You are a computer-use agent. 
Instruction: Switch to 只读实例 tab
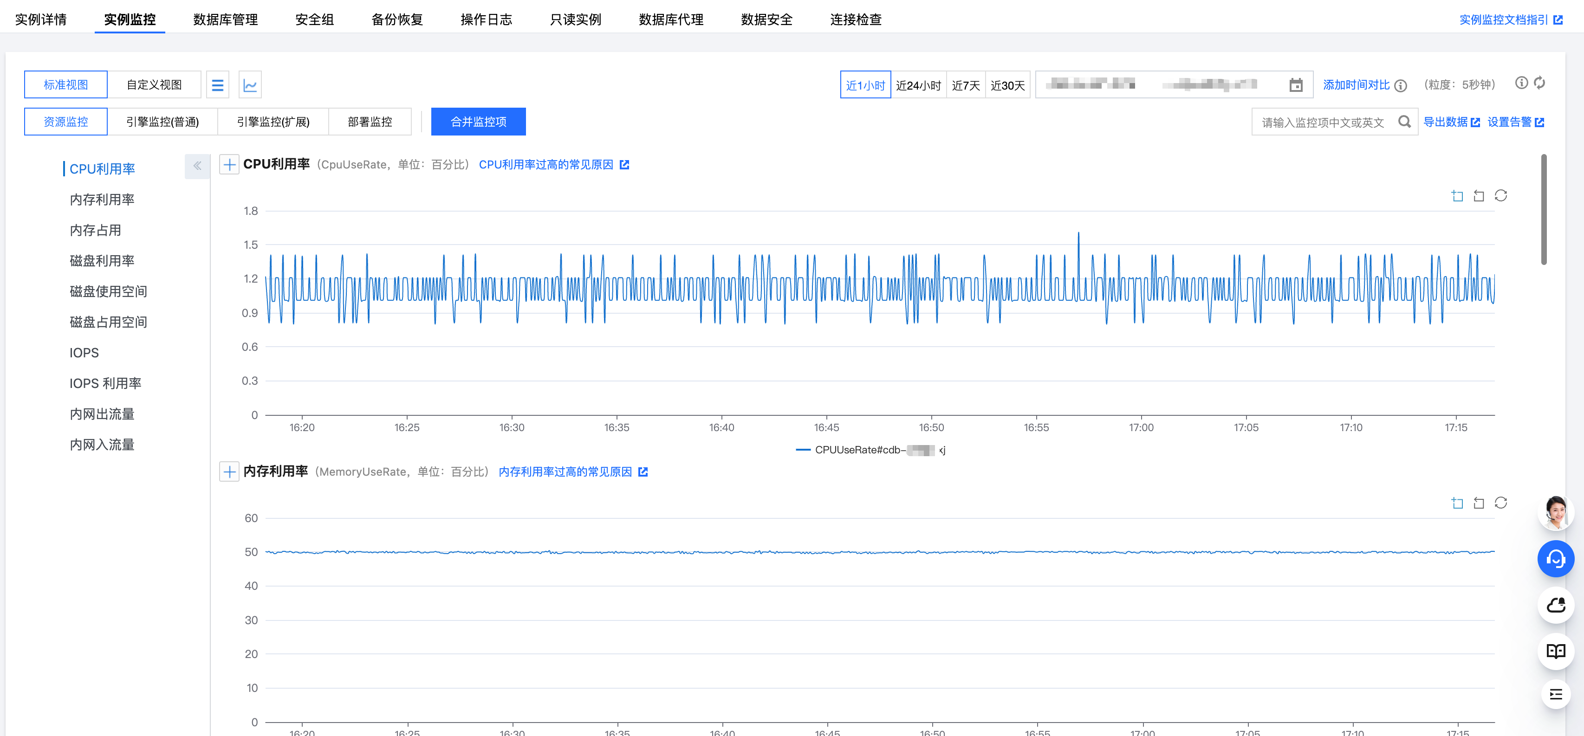[x=576, y=19]
